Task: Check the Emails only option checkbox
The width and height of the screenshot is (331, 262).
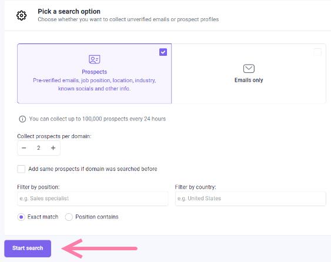Action: (317, 52)
